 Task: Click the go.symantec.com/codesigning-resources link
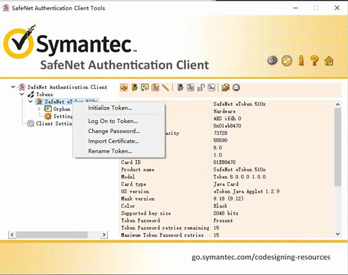tap(261, 257)
